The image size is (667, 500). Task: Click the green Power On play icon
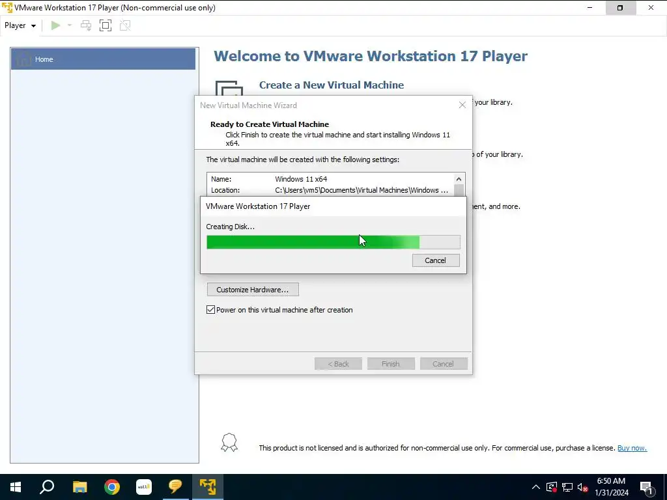pyautogui.click(x=55, y=25)
